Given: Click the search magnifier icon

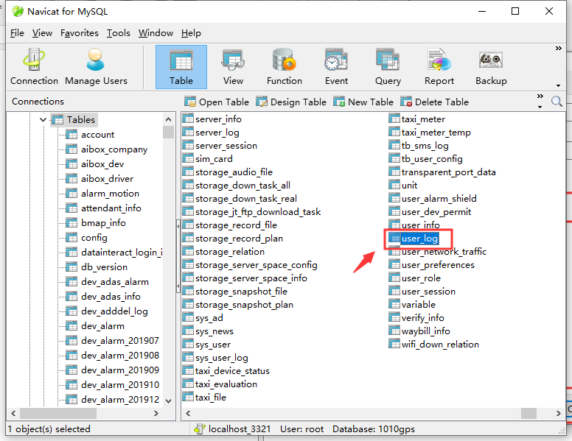Looking at the screenshot, I should 557,102.
